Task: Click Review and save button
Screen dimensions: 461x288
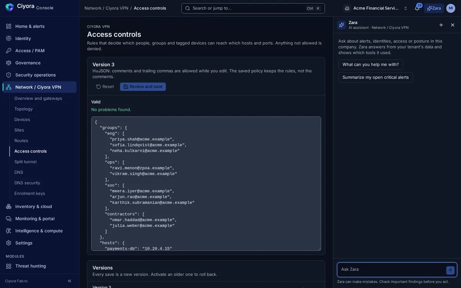Action: [143, 87]
